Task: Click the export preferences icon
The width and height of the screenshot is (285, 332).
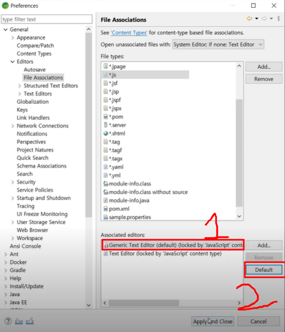Action: pos(30,321)
